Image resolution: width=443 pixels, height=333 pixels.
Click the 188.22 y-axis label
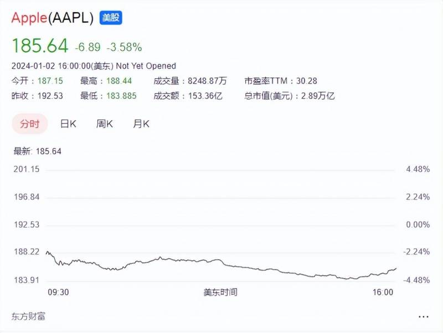[x=27, y=252]
